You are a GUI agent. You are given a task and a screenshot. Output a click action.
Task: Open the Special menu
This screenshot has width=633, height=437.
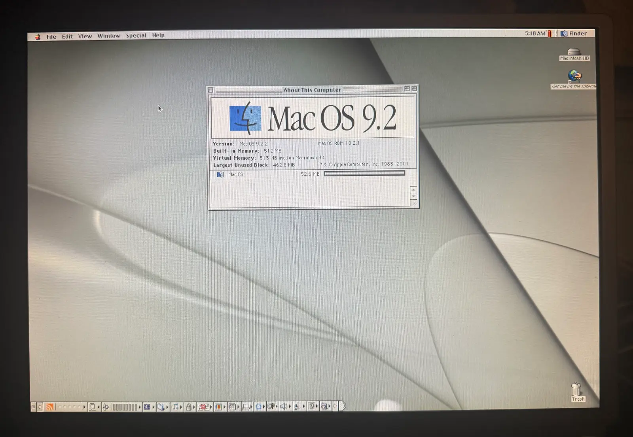[x=136, y=36]
